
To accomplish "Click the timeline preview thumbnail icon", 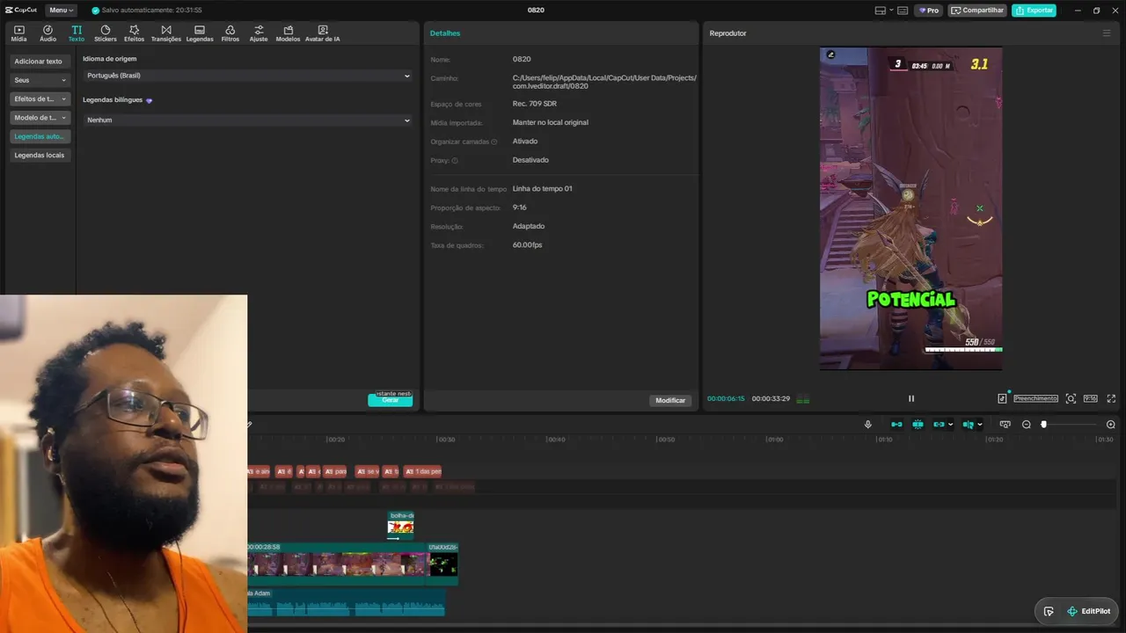I will (x=1005, y=425).
